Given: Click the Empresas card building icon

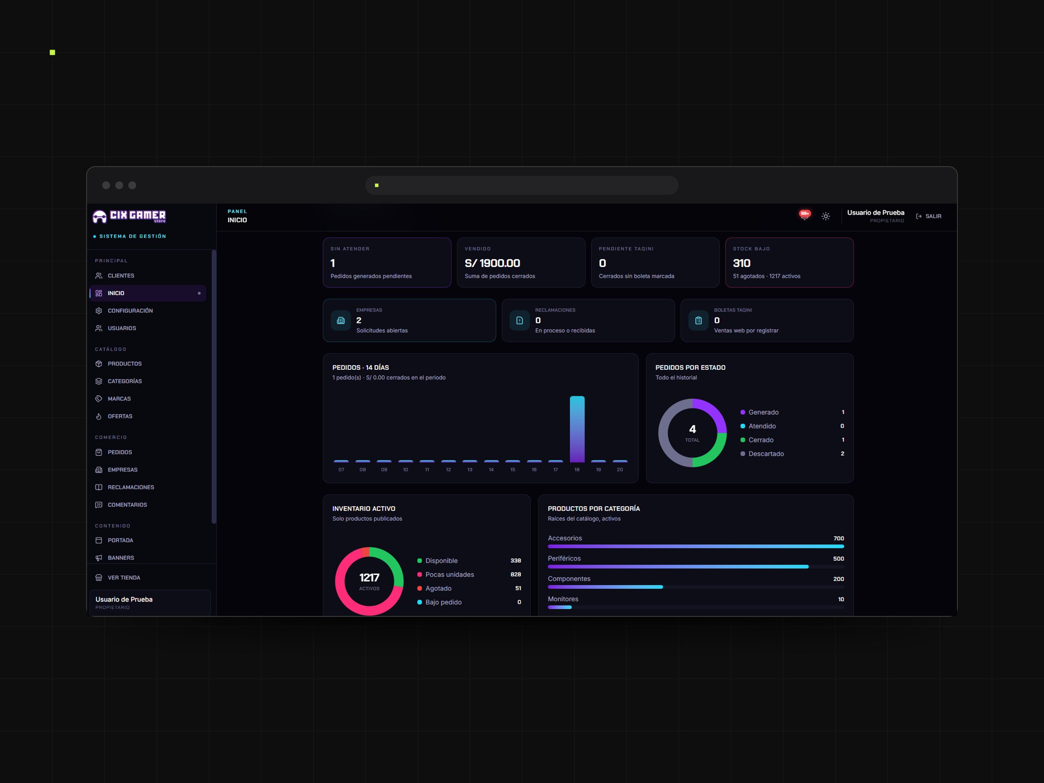Looking at the screenshot, I should coord(341,321).
